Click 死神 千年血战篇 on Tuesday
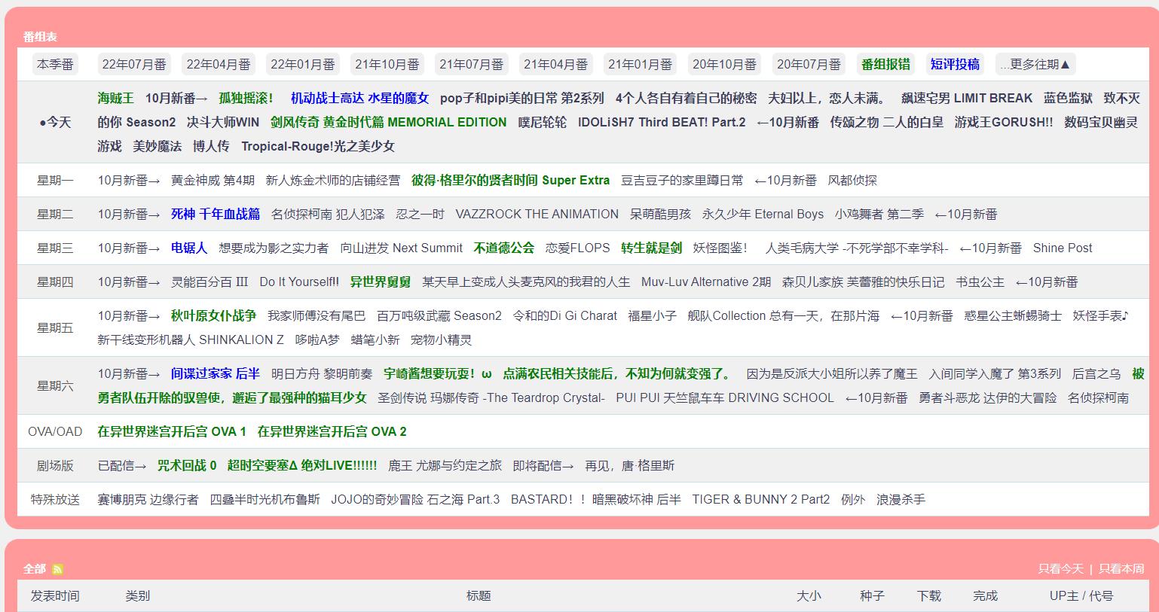 tap(216, 214)
